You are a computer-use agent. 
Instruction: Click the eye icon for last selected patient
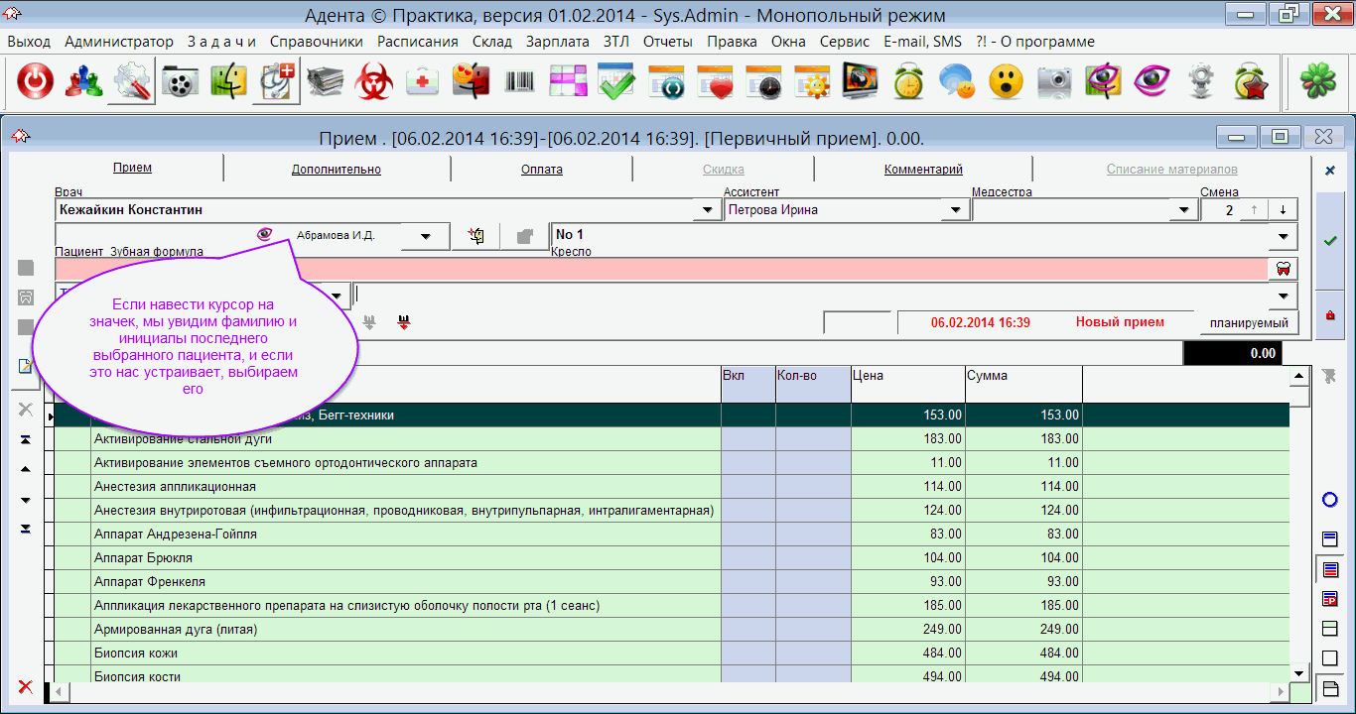coord(264,235)
